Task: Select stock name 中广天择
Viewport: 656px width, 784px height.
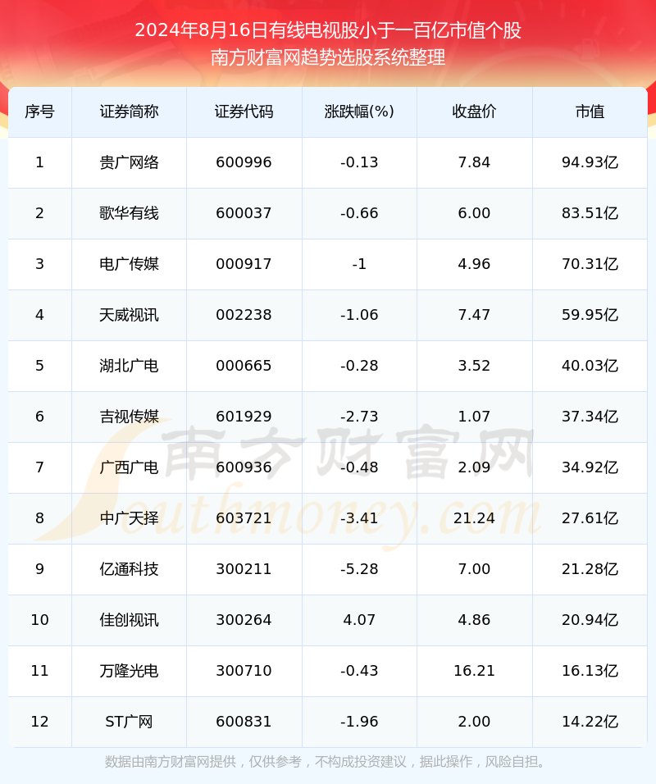Action: pos(129,518)
